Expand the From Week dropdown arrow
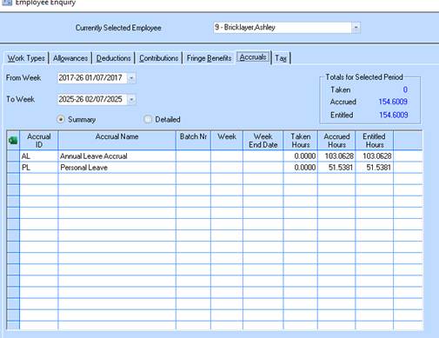Screen dimensions: 439x338 [x=131, y=78]
